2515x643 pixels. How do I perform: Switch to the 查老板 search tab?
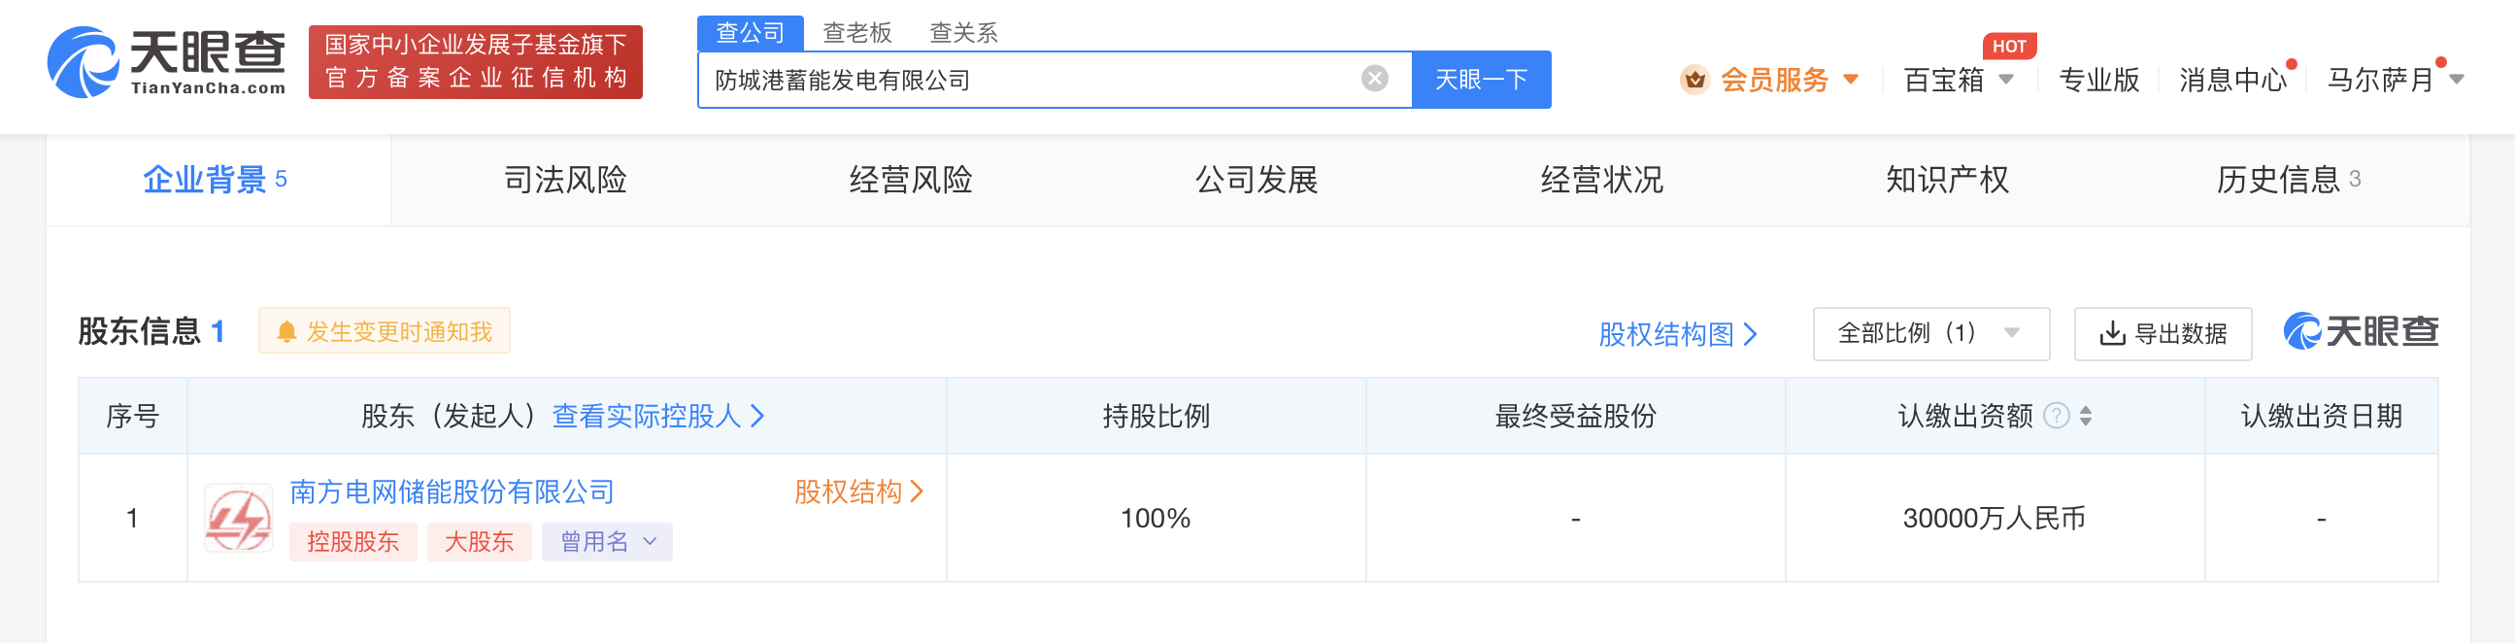(857, 33)
